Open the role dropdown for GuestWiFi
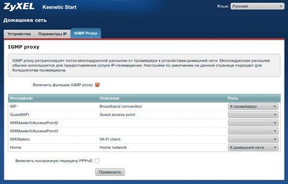 tap(253, 115)
